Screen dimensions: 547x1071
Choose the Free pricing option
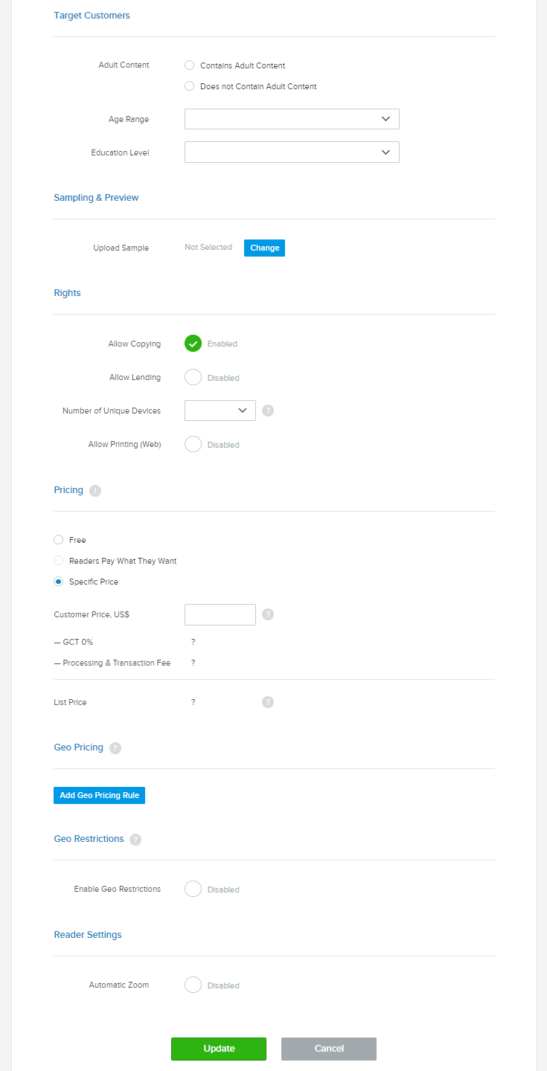58,540
